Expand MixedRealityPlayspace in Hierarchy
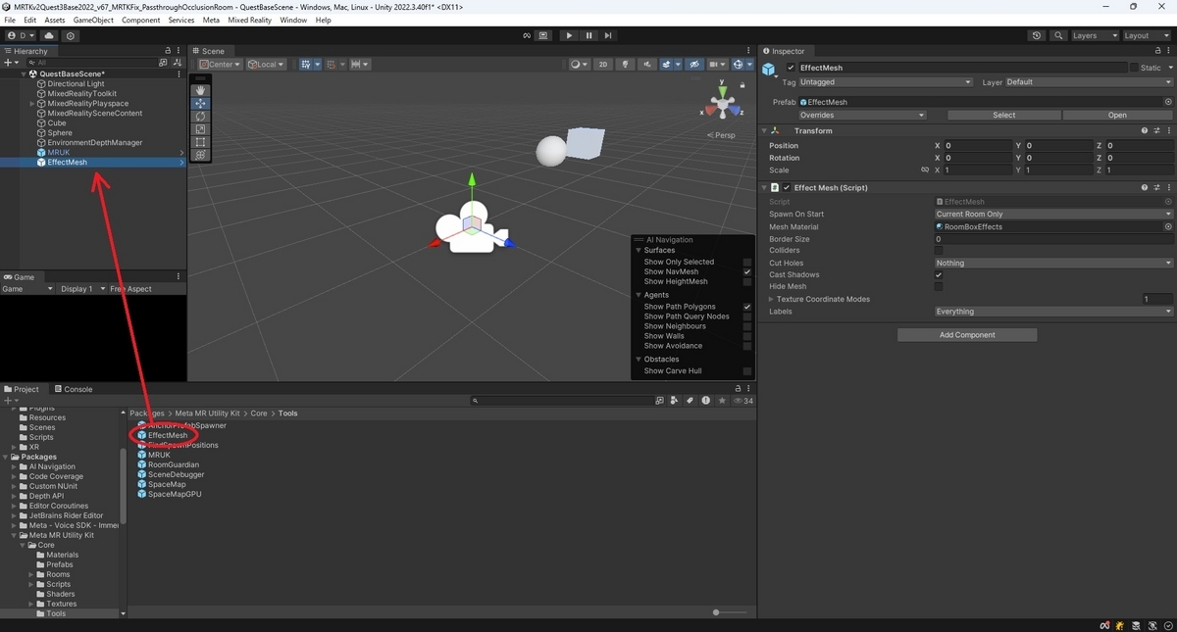This screenshot has width=1177, height=632. click(x=32, y=104)
